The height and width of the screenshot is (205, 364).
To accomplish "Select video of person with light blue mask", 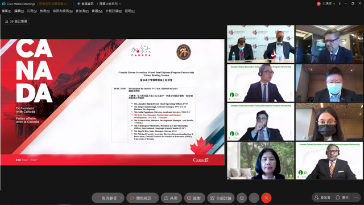I will [x=329, y=83].
